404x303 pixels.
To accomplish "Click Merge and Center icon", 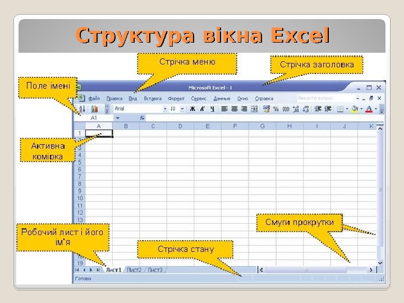I will pos(254,109).
